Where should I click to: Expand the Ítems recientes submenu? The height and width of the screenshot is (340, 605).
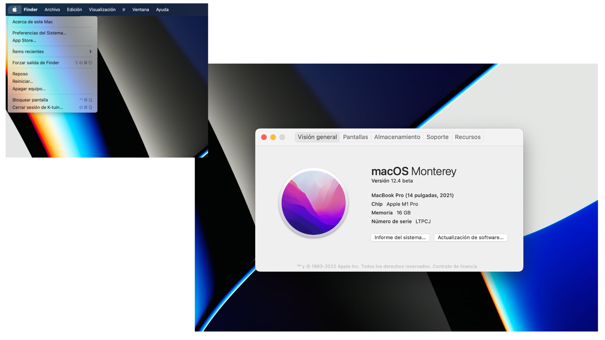pos(28,51)
